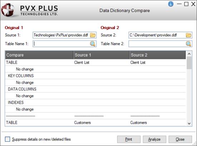This screenshot has height=146, width=197.
Task: Open the blue info help icon
Action: (171, 4)
